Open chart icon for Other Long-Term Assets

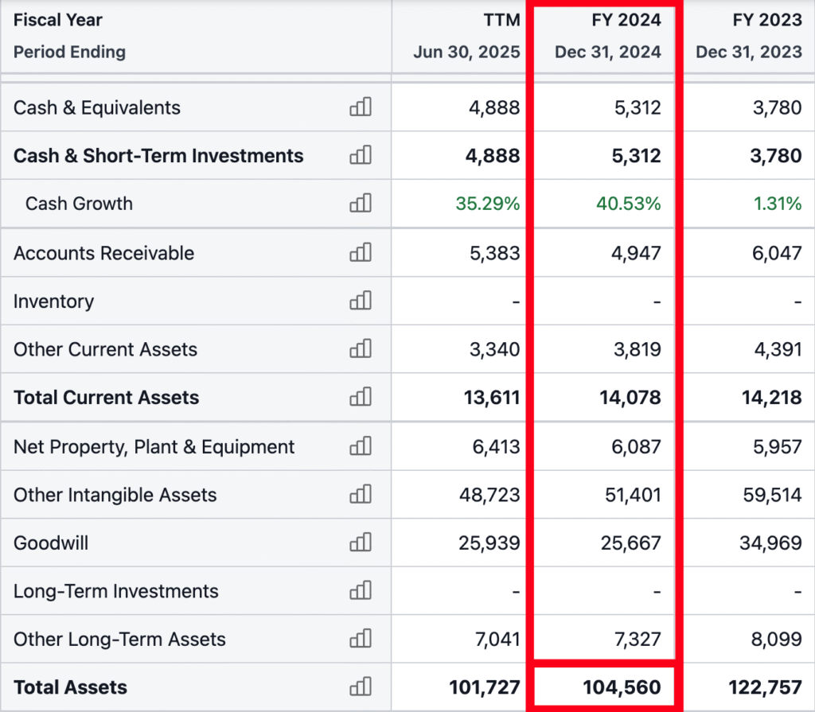pos(361,640)
